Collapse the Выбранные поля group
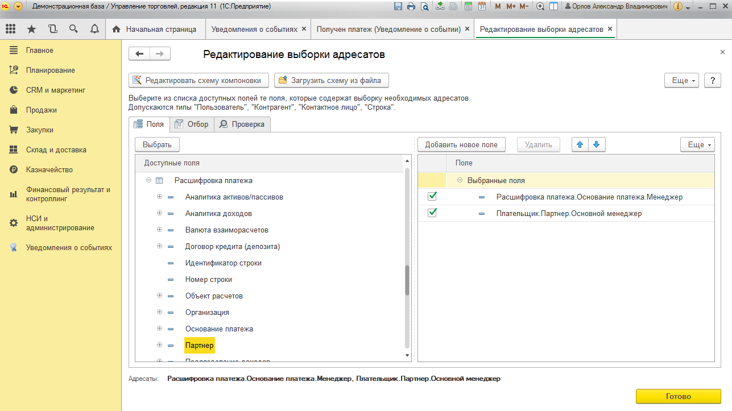 [460, 180]
